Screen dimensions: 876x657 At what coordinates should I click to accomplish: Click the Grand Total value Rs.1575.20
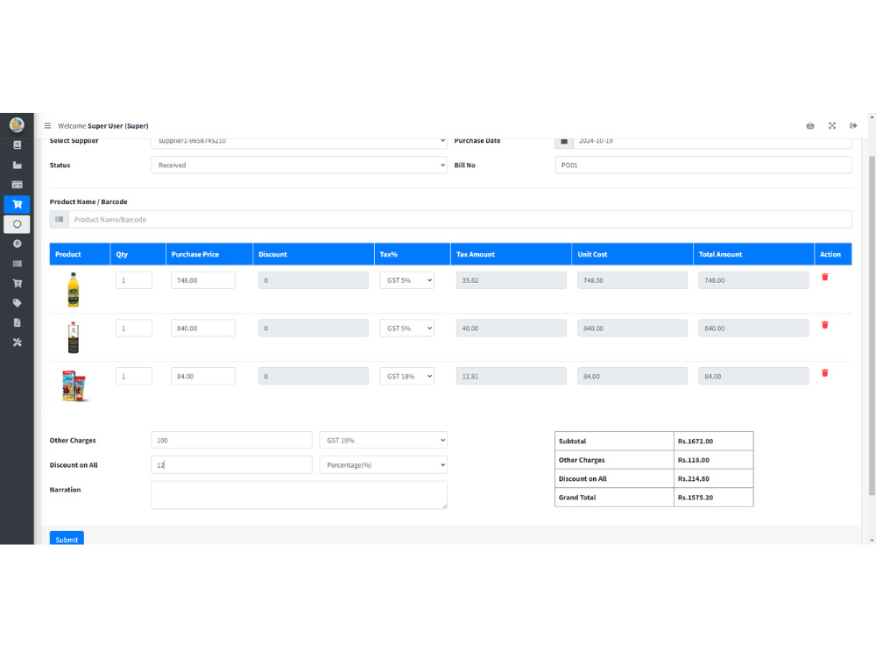tap(696, 498)
